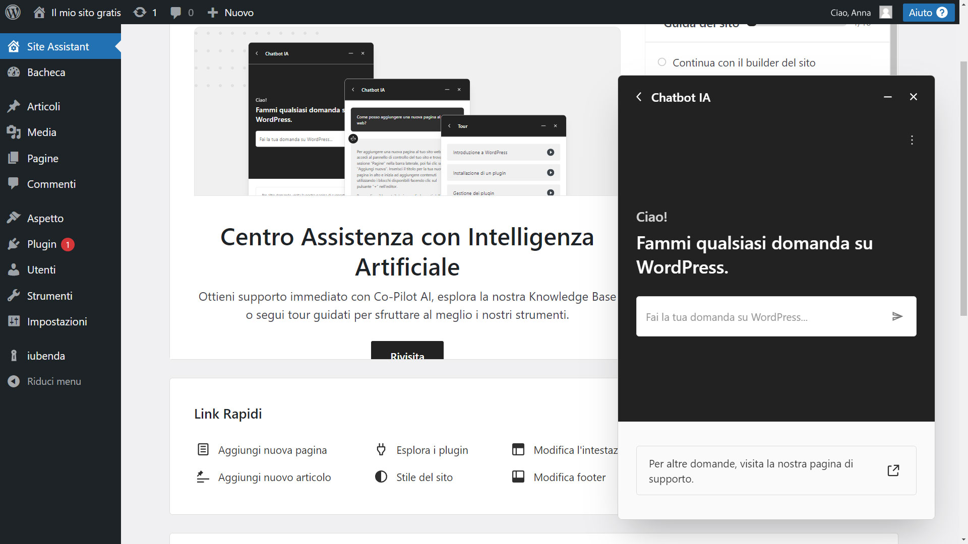This screenshot has width=968, height=544.
Task: Click the Guida del sito progress bar
Action: (797, 25)
